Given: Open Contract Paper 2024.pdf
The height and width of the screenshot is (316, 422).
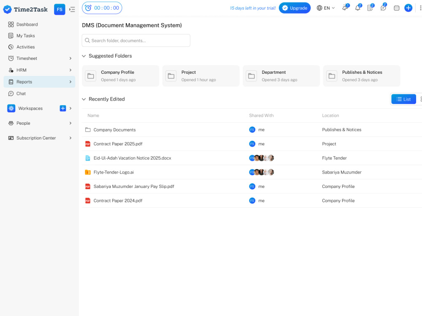Looking at the screenshot, I should (252, 201).
